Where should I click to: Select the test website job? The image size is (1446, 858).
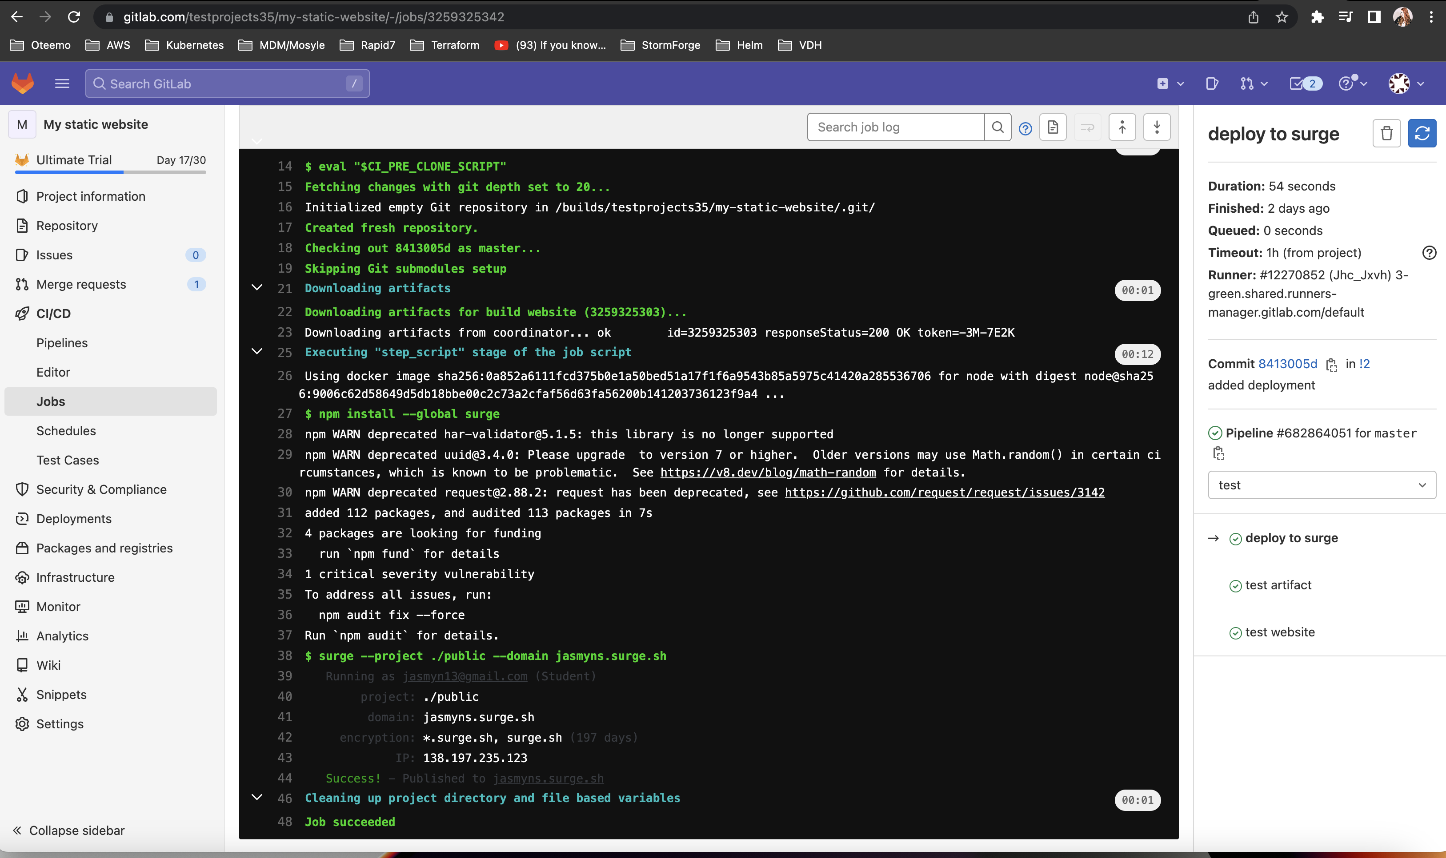pyautogui.click(x=1280, y=632)
